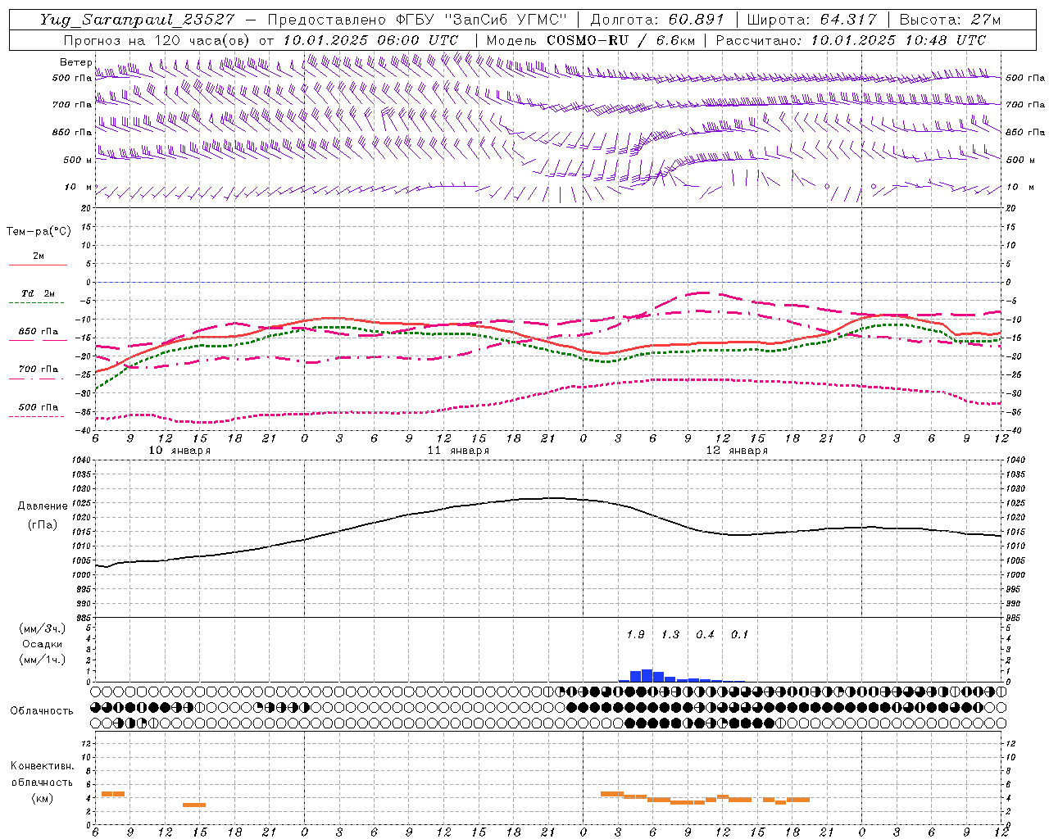Click the '11 января' date label

[x=458, y=451]
